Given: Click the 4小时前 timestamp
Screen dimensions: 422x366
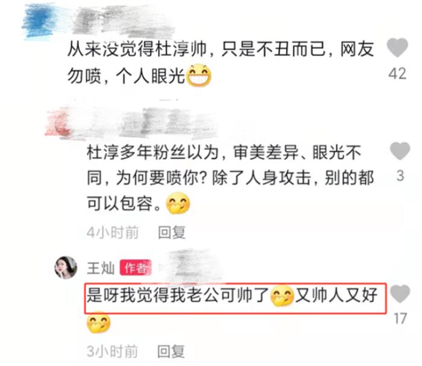Looking at the screenshot, I should (113, 233).
